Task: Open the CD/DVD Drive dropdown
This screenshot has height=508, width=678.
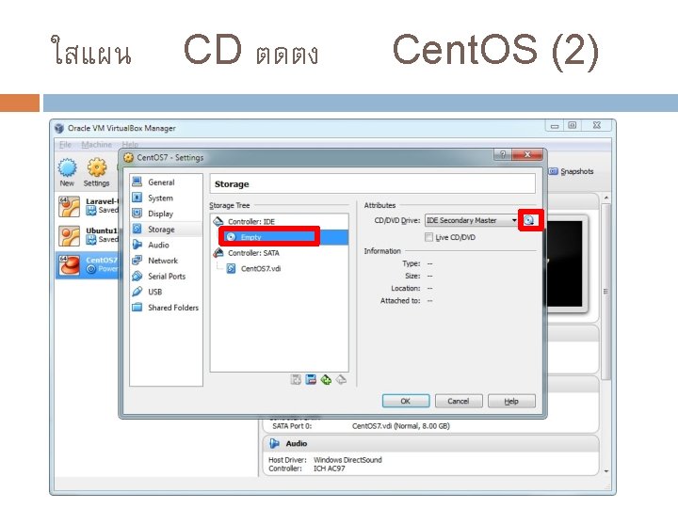Action: [x=472, y=220]
